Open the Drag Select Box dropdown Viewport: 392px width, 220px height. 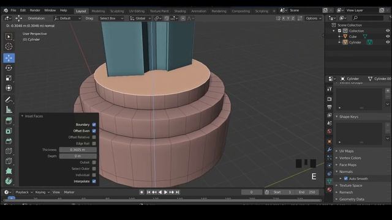click(x=111, y=18)
